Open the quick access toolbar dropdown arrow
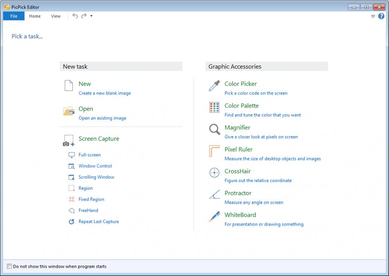This screenshot has width=389, height=276. (91, 16)
